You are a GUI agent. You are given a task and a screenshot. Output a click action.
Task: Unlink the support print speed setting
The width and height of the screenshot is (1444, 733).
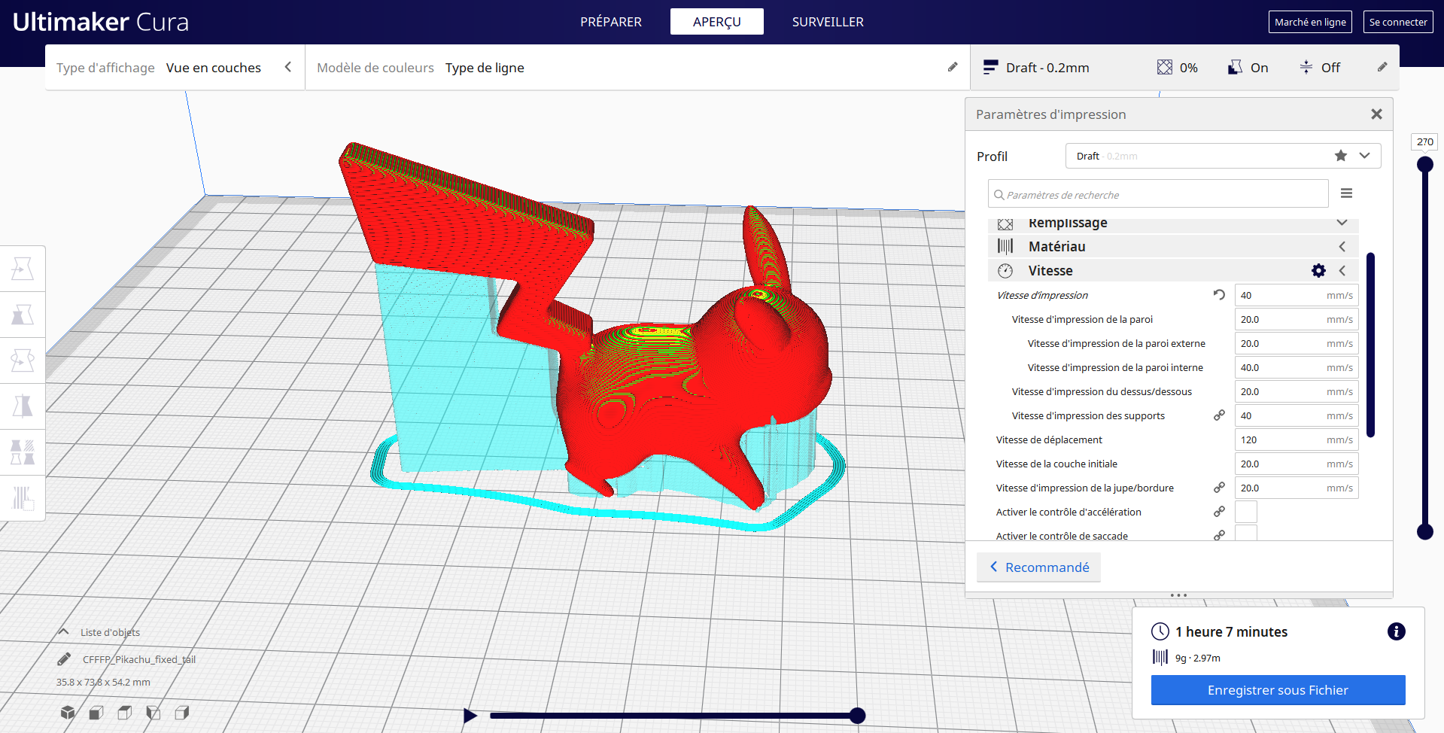tap(1218, 415)
